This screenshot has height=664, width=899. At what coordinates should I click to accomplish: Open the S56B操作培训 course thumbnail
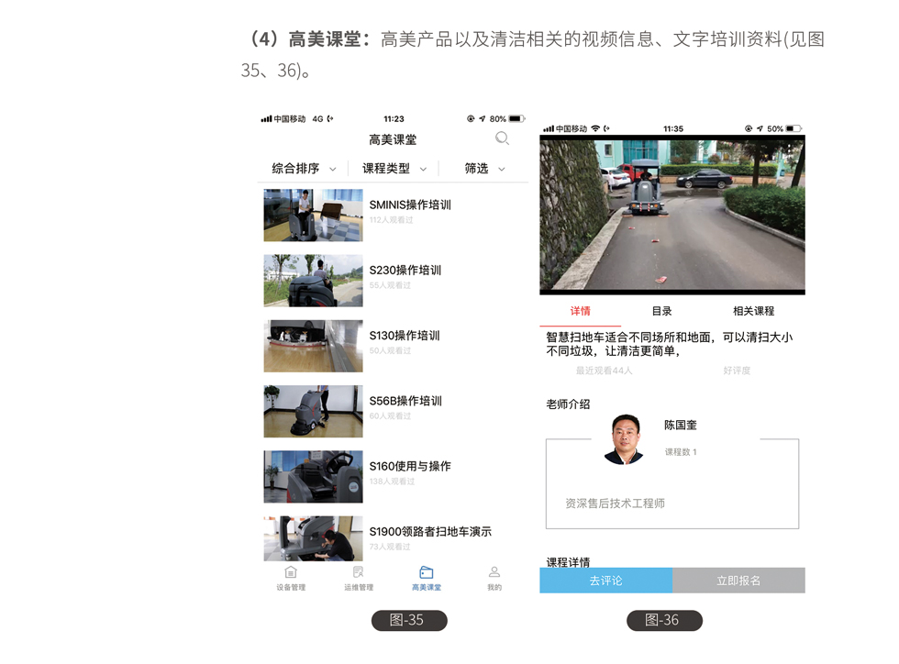coord(313,411)
